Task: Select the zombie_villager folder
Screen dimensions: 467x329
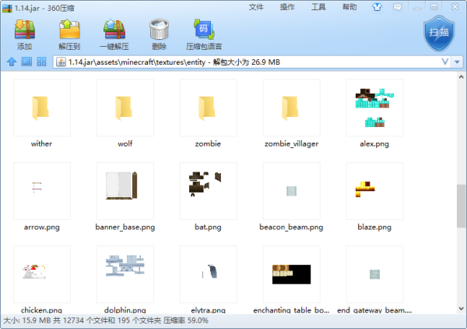Action: 292,108
